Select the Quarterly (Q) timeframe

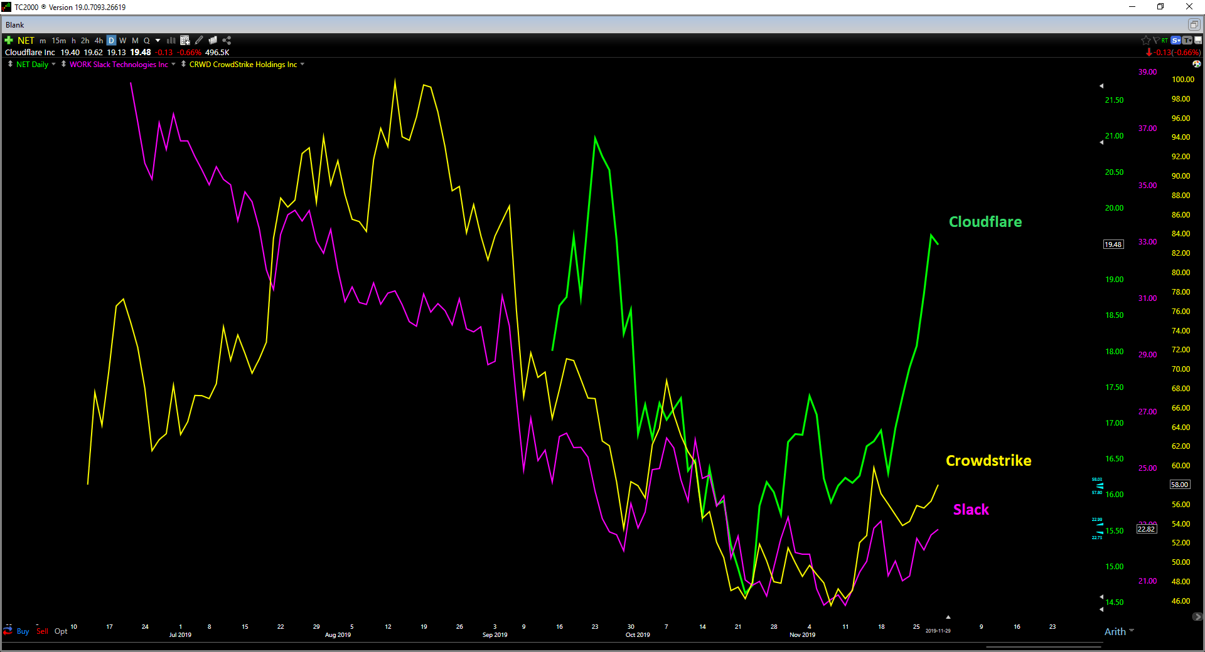tap(147, 41)
